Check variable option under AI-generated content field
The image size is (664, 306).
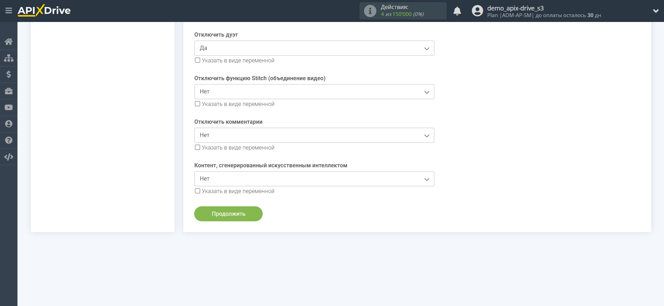[x=198, y=191]
